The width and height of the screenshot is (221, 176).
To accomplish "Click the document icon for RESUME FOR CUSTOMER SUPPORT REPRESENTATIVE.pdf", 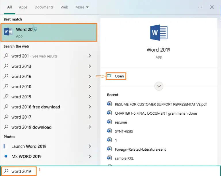I will pos(109,104).
